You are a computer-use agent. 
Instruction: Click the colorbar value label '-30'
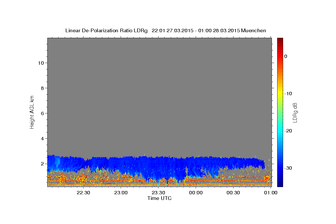coord(288,168)
